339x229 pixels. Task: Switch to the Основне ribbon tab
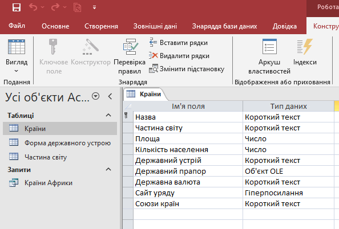55,26
